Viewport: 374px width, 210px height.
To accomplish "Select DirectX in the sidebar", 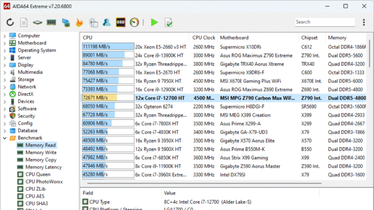I will point(25,94).
